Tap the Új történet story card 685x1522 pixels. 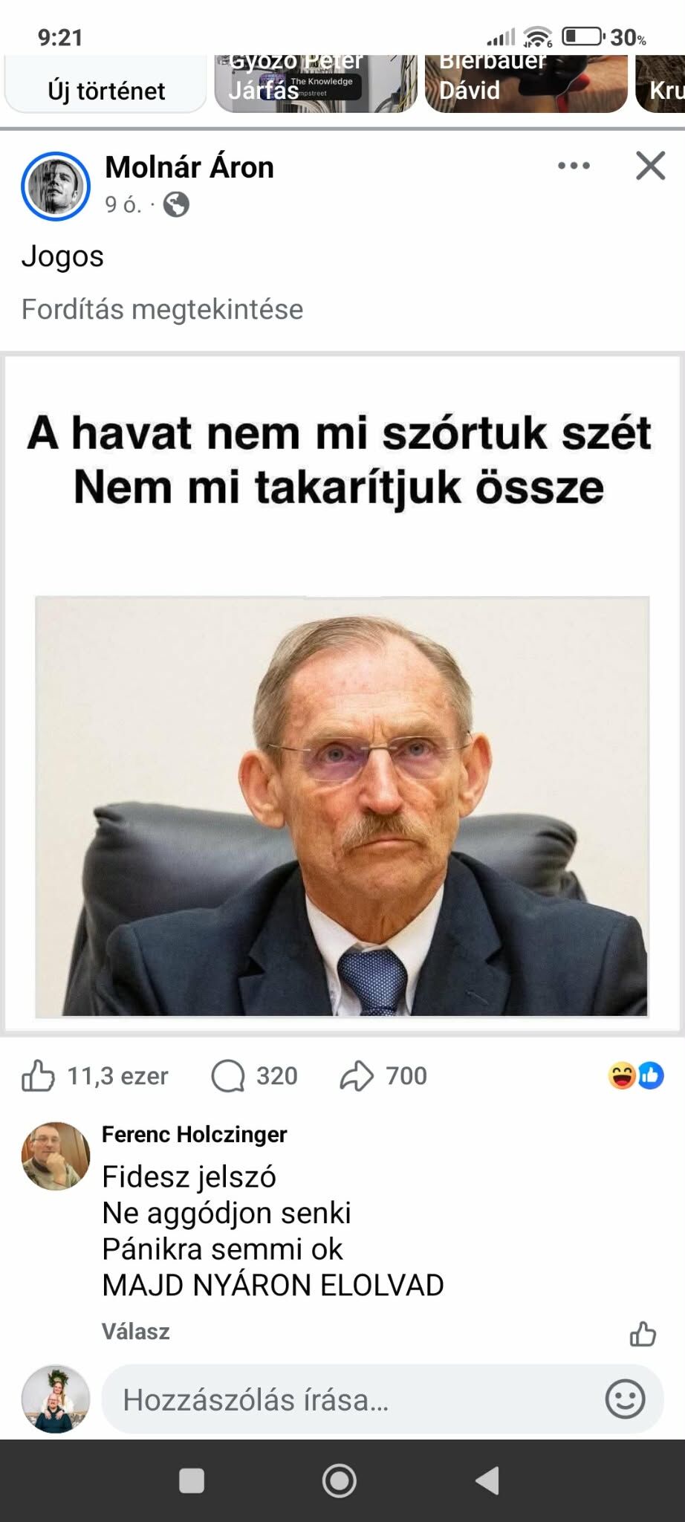[x=105, y=84]
